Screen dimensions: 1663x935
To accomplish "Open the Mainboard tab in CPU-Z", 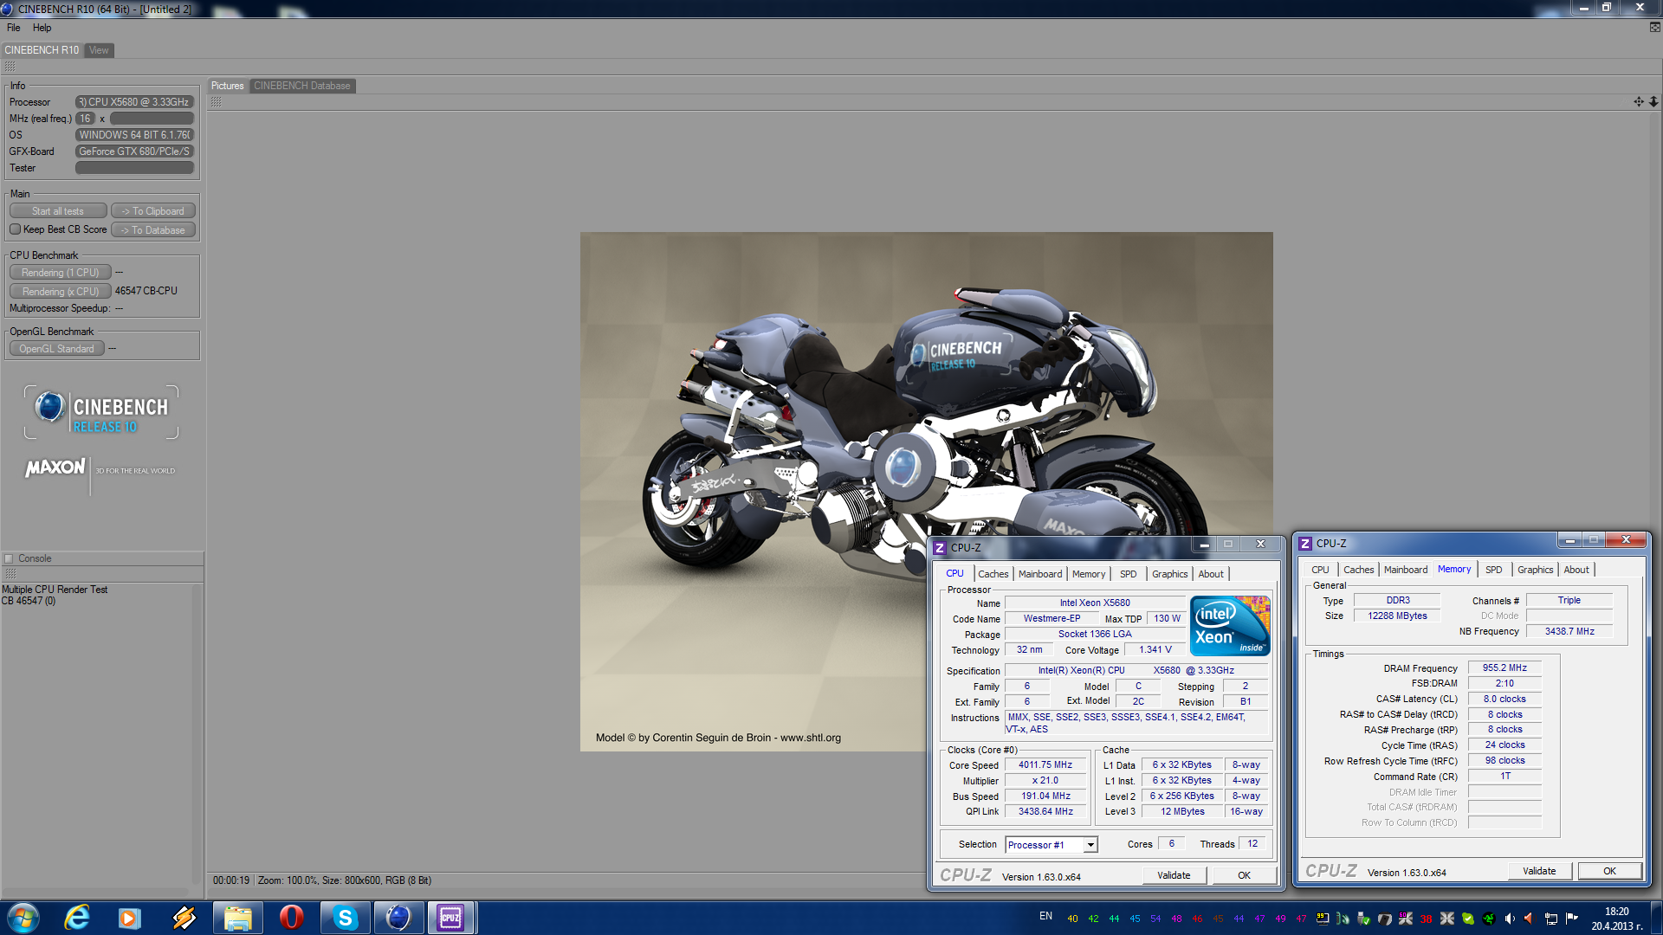I will pyautogui.click(x=1039, y=574).
